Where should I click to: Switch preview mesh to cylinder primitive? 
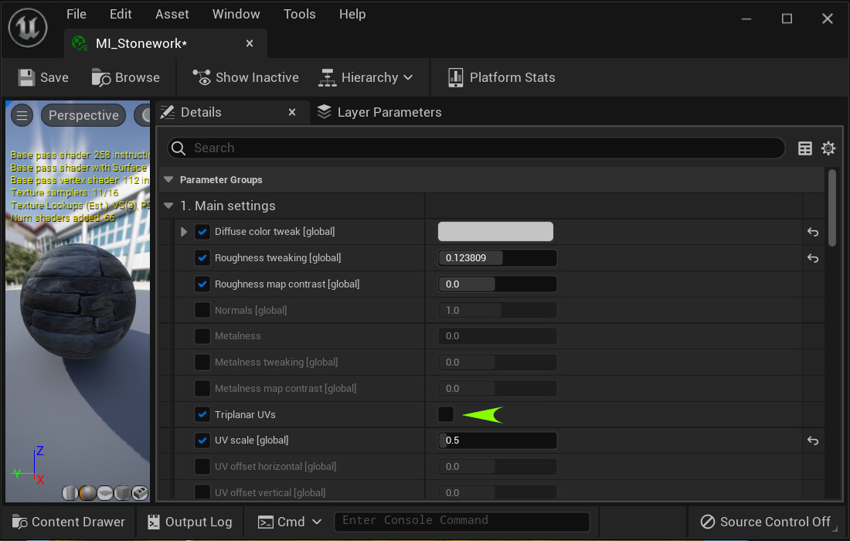coord(70,493)
